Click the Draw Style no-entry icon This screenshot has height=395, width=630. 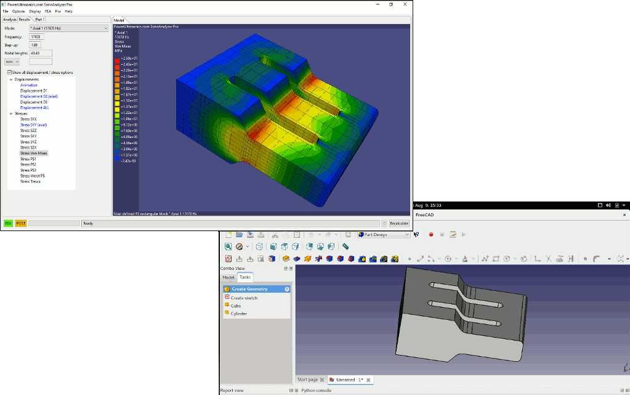click(x=239, y=246)
